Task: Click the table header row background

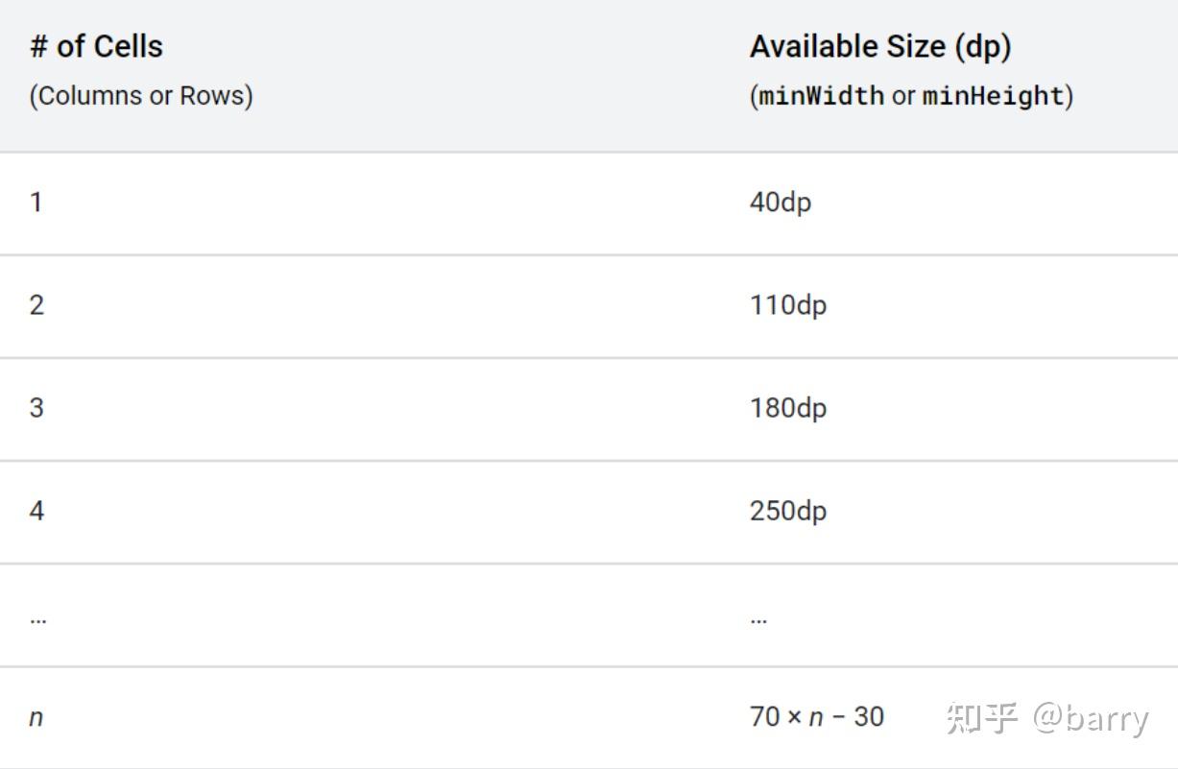Action: point(589,75)
